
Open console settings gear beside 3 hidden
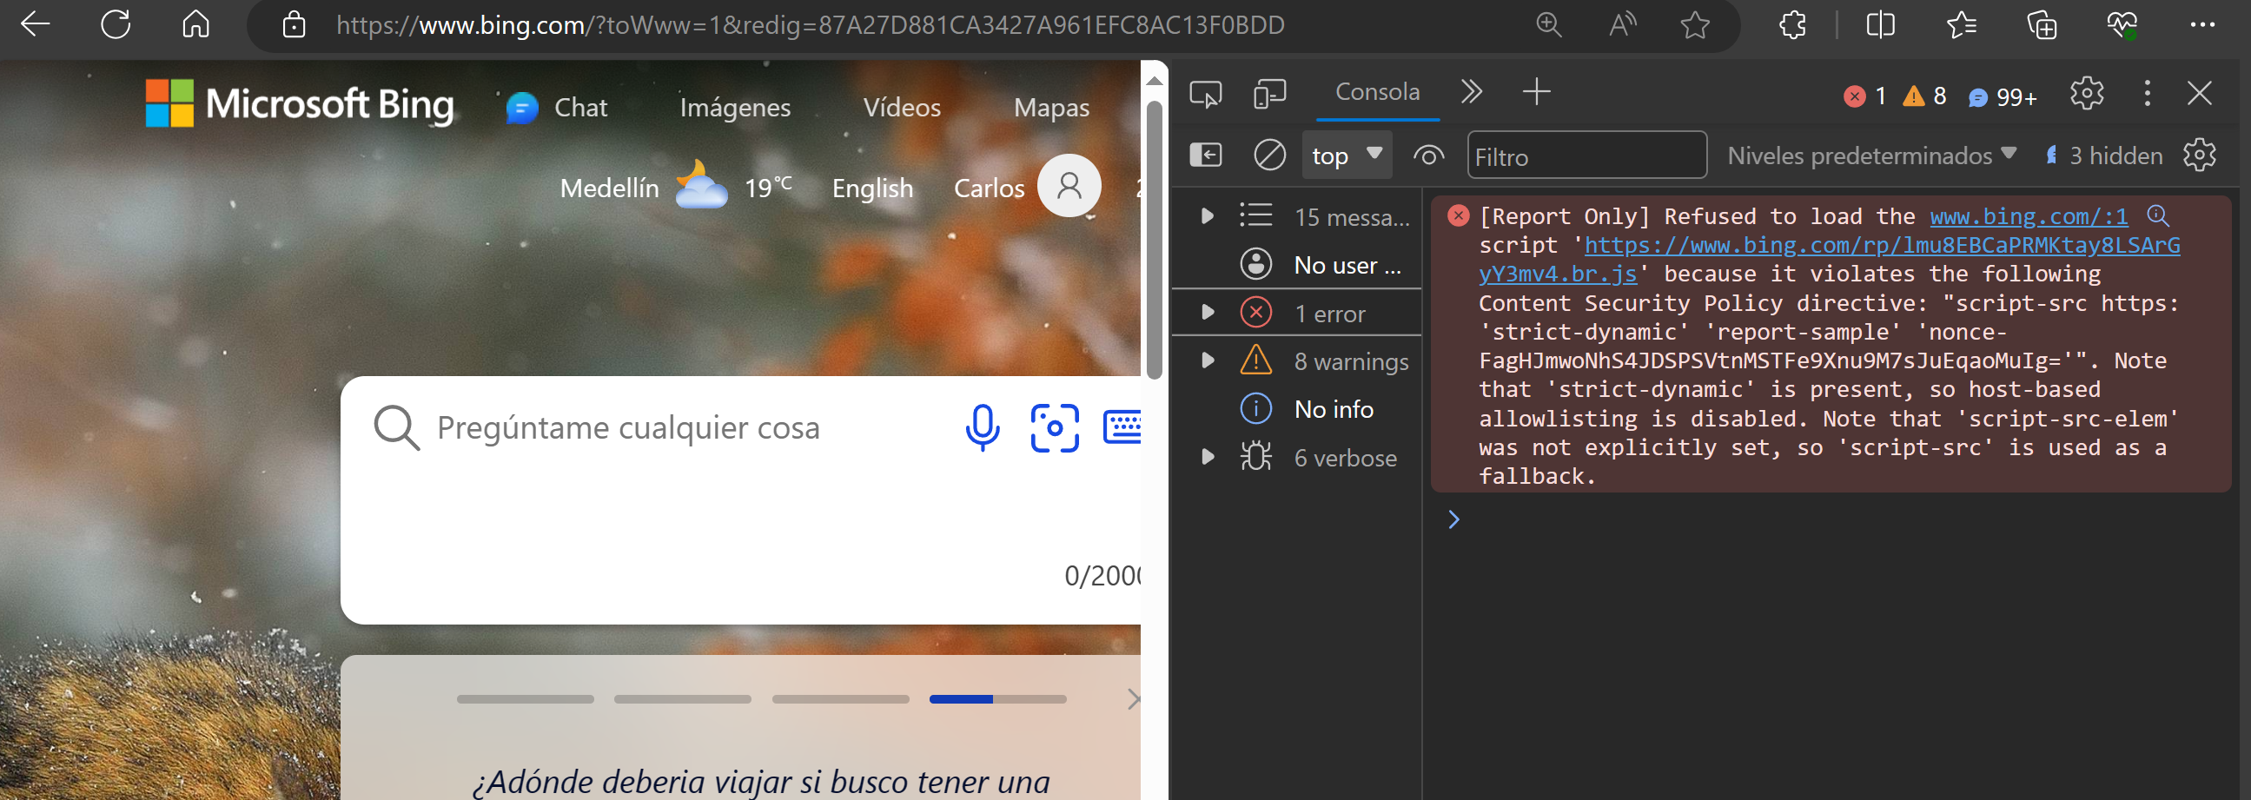tap(2199, 155)
